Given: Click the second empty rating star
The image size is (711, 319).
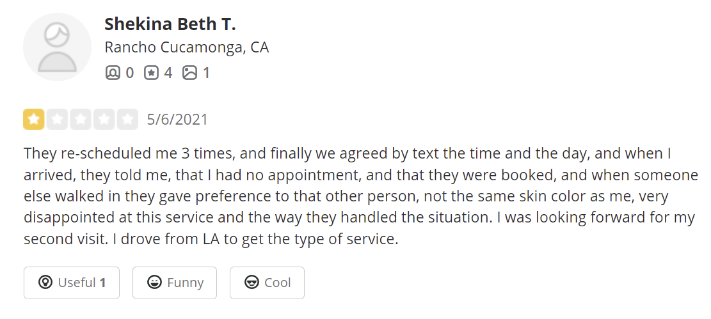Looking at the screenshot, I should coord(57,120).
